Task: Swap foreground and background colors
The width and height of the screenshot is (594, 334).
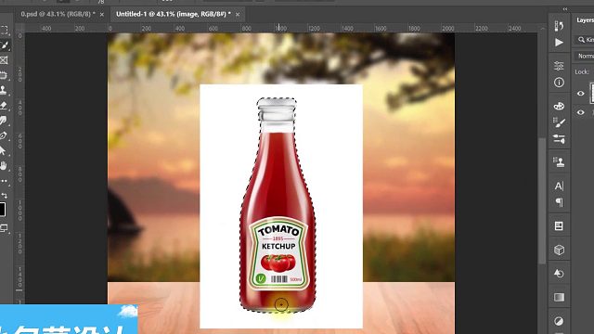Action: pyautogui.click(x=4, y=196)
